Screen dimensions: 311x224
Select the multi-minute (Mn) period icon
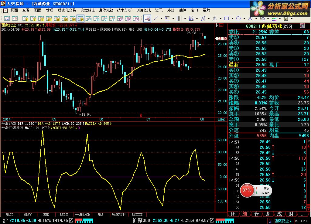(x=128, y=19)
